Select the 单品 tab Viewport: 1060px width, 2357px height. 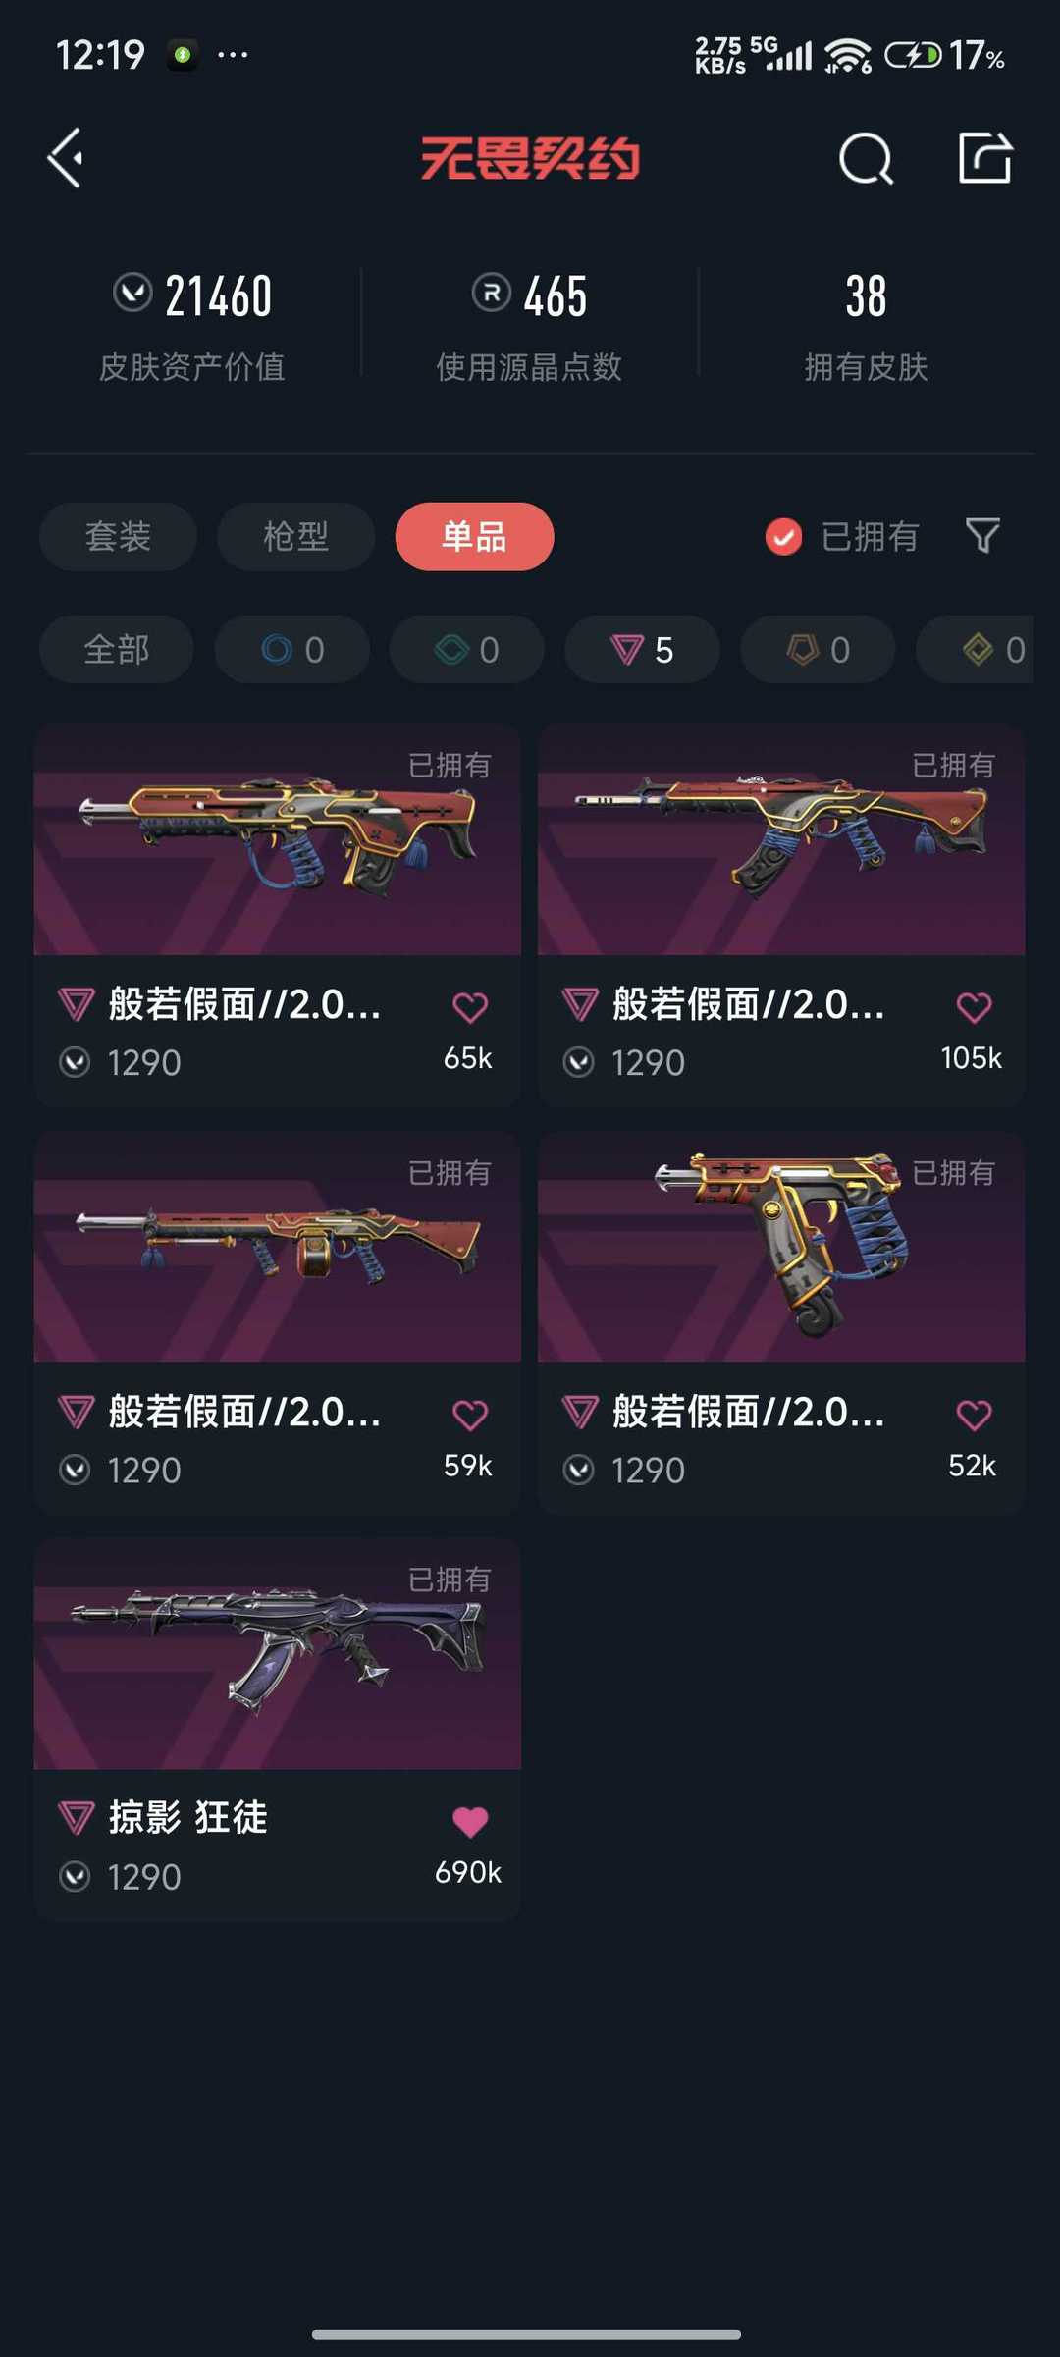point(474,536)
